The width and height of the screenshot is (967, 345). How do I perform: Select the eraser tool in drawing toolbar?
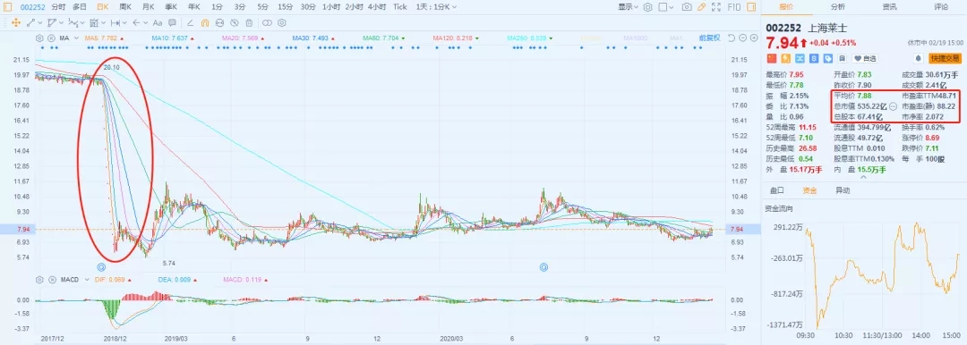tap(190, 23)
